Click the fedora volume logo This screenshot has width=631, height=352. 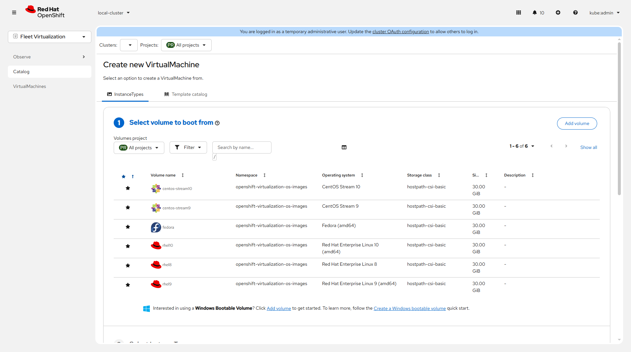(x=156, y=227)
